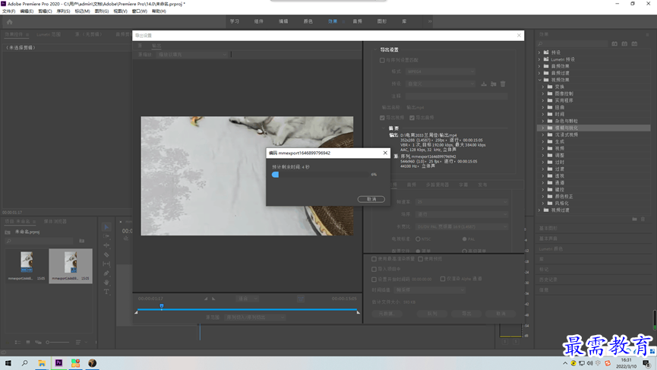This screenshot has height=370, width=657.
Task: Switch project panel to list view
Action: 17,343
